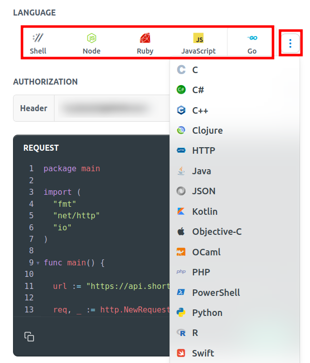The image size is (310, 363).
Task: Select the C++ language option
Action: coord(200,110)
